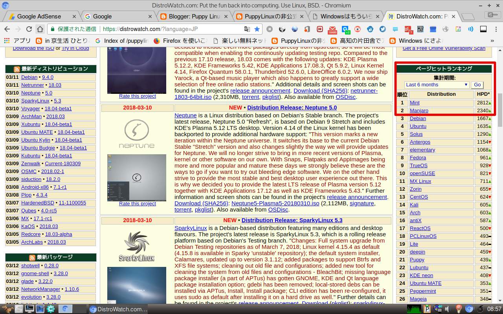Open the translate page icon in address bar
This screenshot has width=503, height=314.
click(x=247, y=29)
